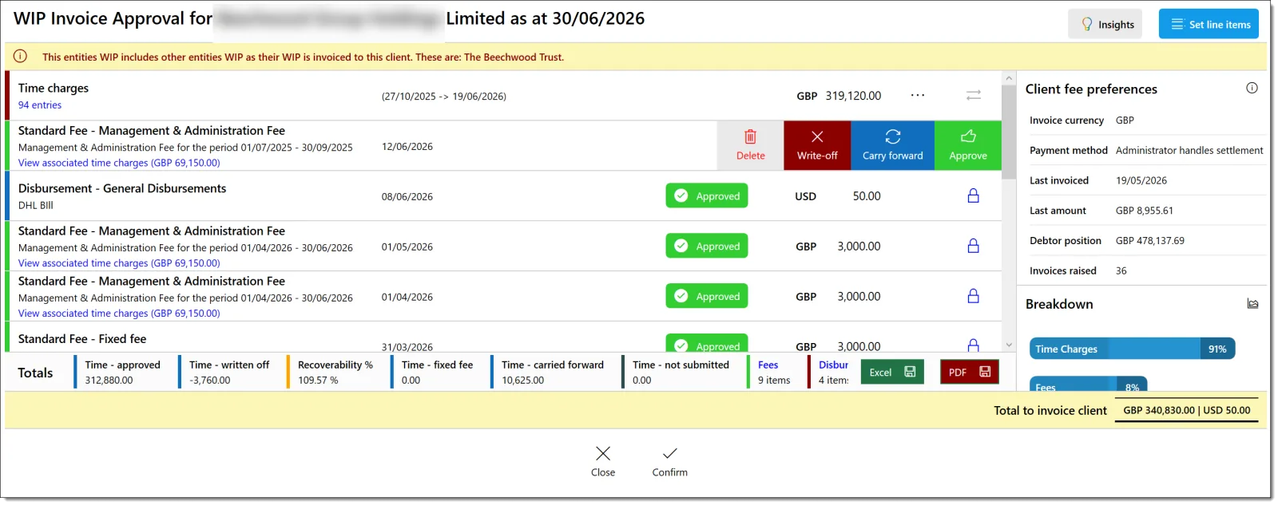Toggle Approved status for the 01/05/2026 fee

tap(707, 247)
